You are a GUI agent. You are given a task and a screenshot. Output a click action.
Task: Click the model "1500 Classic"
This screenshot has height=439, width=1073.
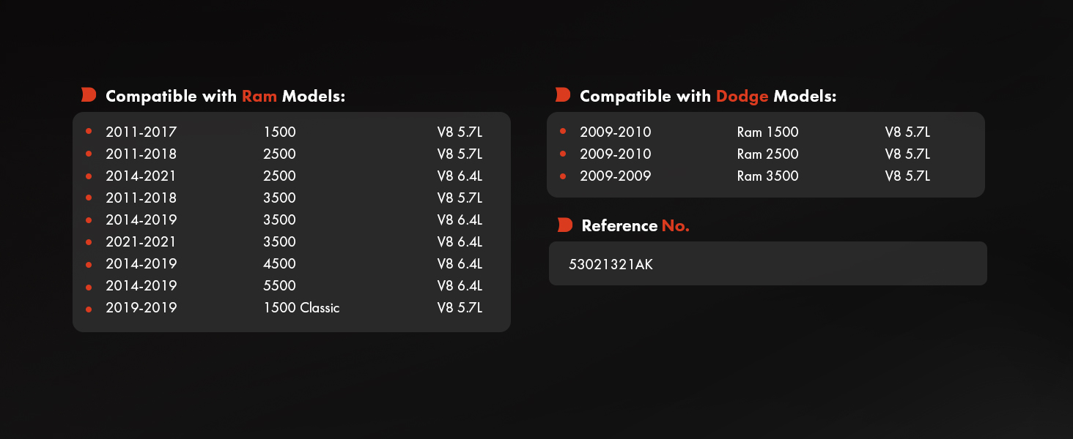pos(302,308)
